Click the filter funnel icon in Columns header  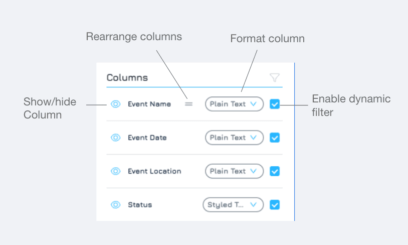coord(275,77)
